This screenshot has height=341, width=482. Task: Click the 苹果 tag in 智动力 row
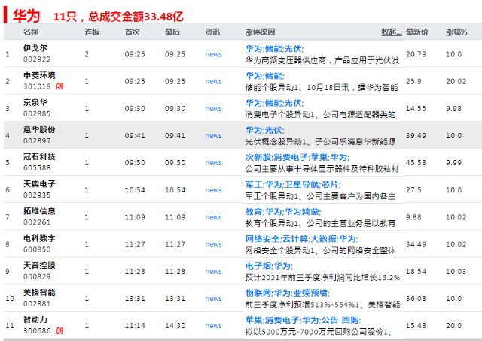(x=253, y=320)
